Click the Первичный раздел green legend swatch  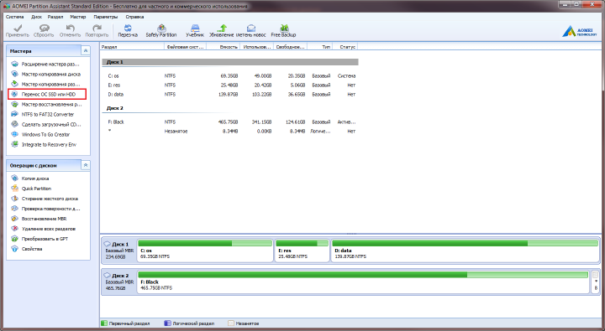pos(104,323)
